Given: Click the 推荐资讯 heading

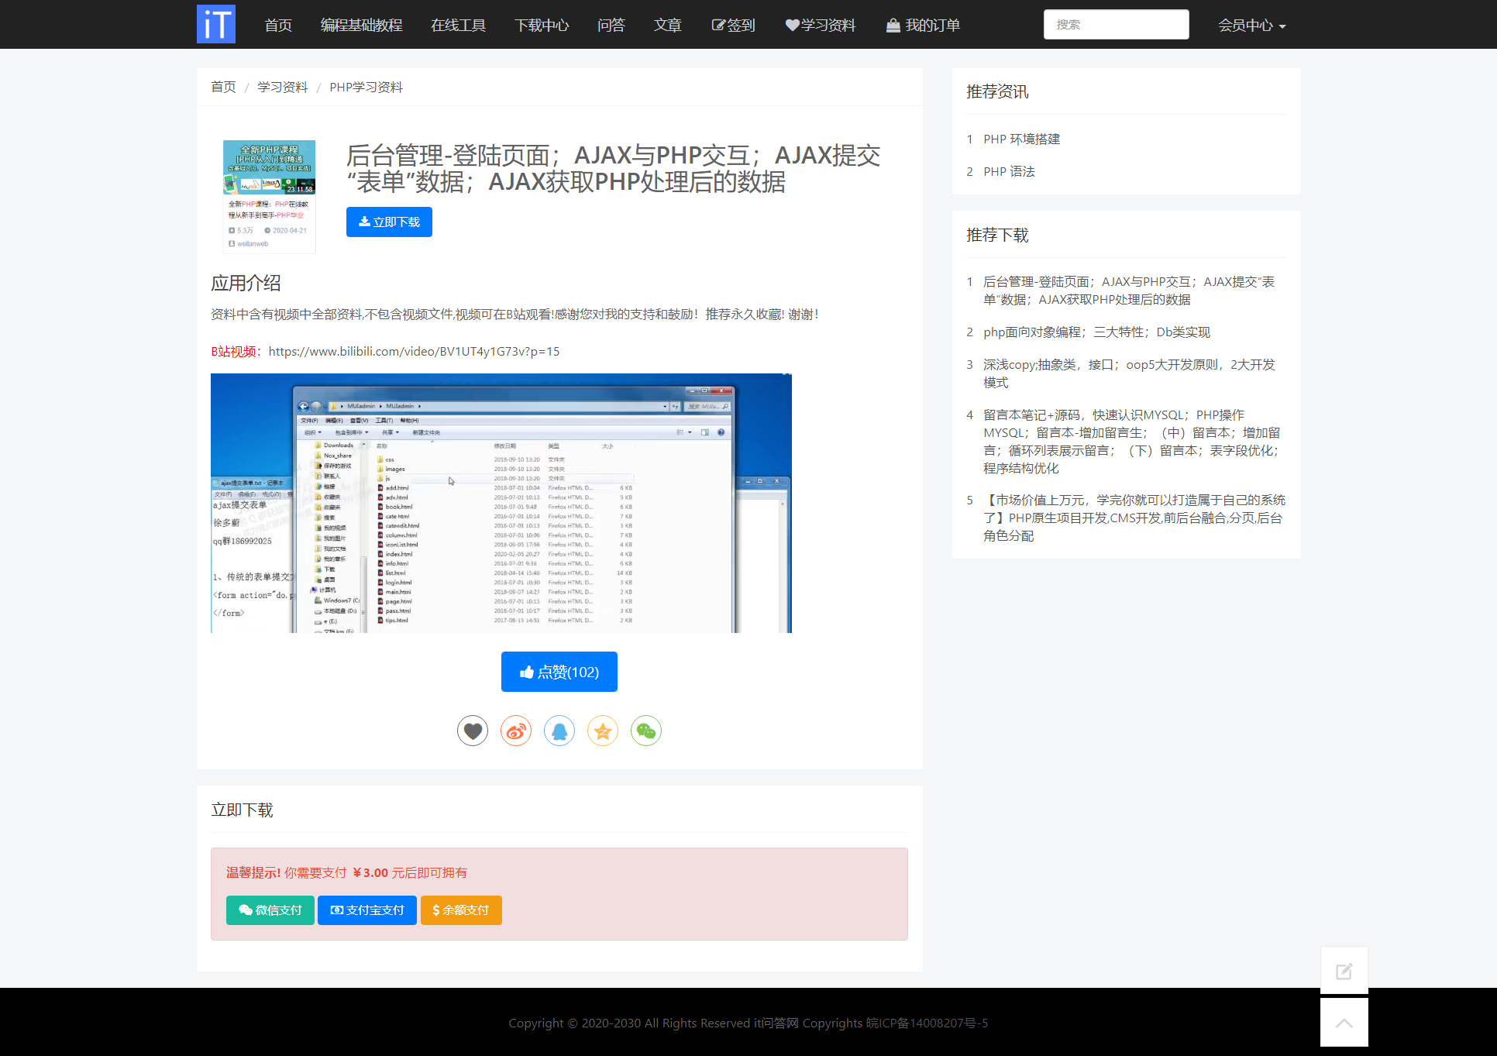Looking at the screenshot, I should coord(997,91).
